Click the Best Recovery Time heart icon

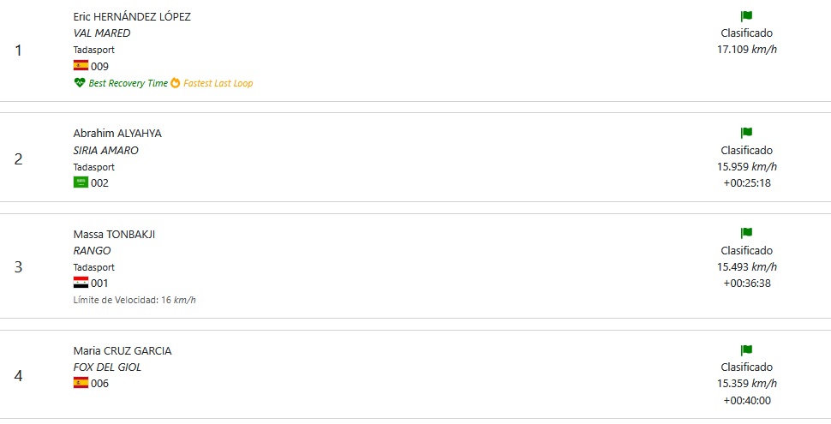[x=80, y=83]
